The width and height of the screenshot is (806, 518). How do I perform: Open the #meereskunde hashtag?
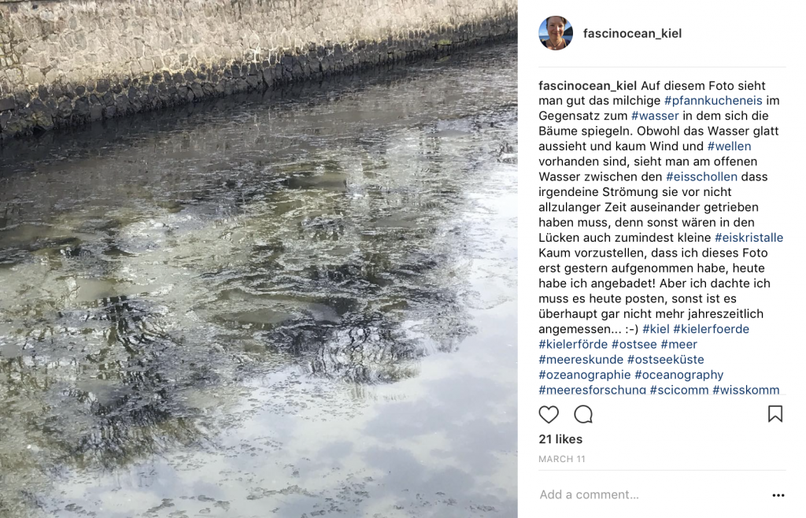click(x=581, y=359)
